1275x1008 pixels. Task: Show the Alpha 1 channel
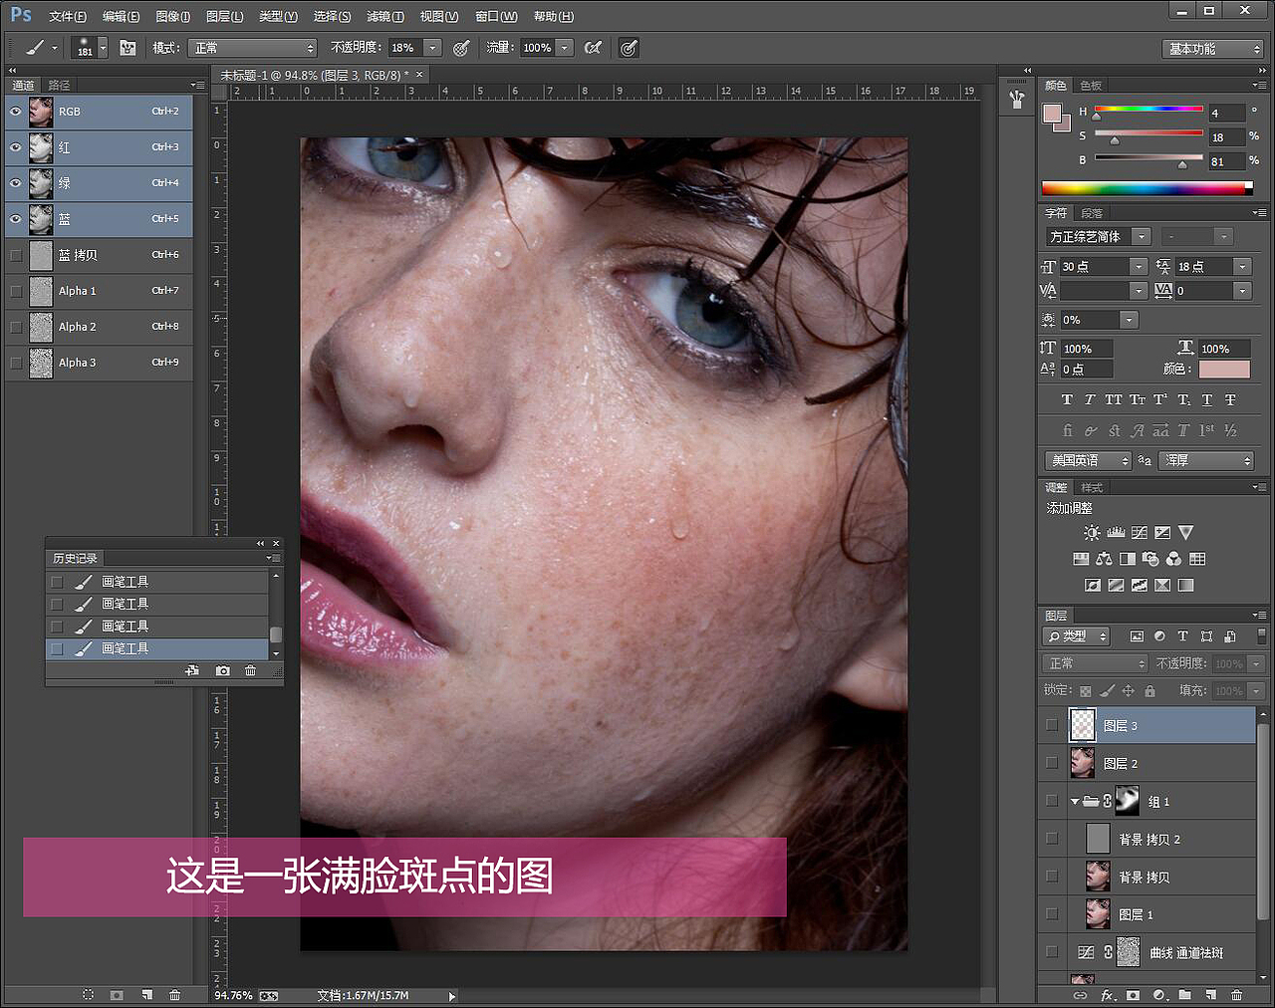click(15, 291)
